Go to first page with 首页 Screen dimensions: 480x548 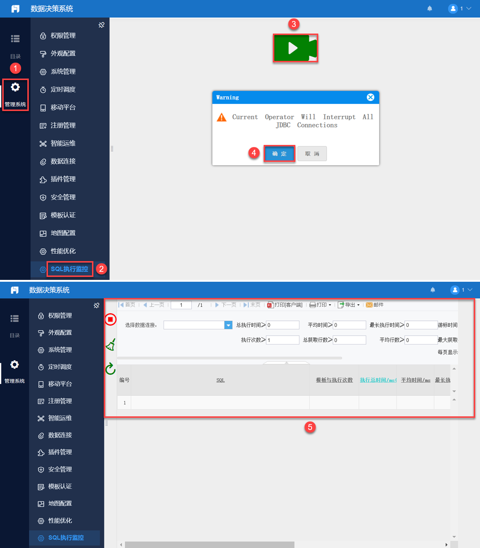[127, 305]
